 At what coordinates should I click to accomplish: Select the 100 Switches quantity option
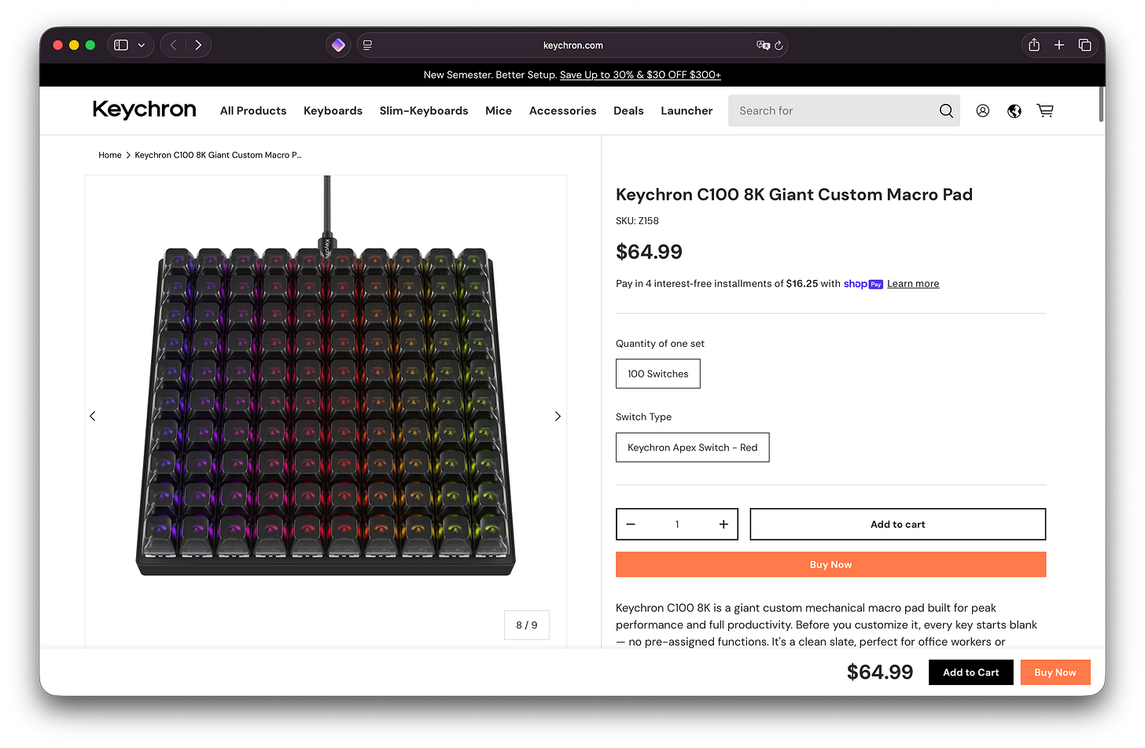(x=658, y=374)
